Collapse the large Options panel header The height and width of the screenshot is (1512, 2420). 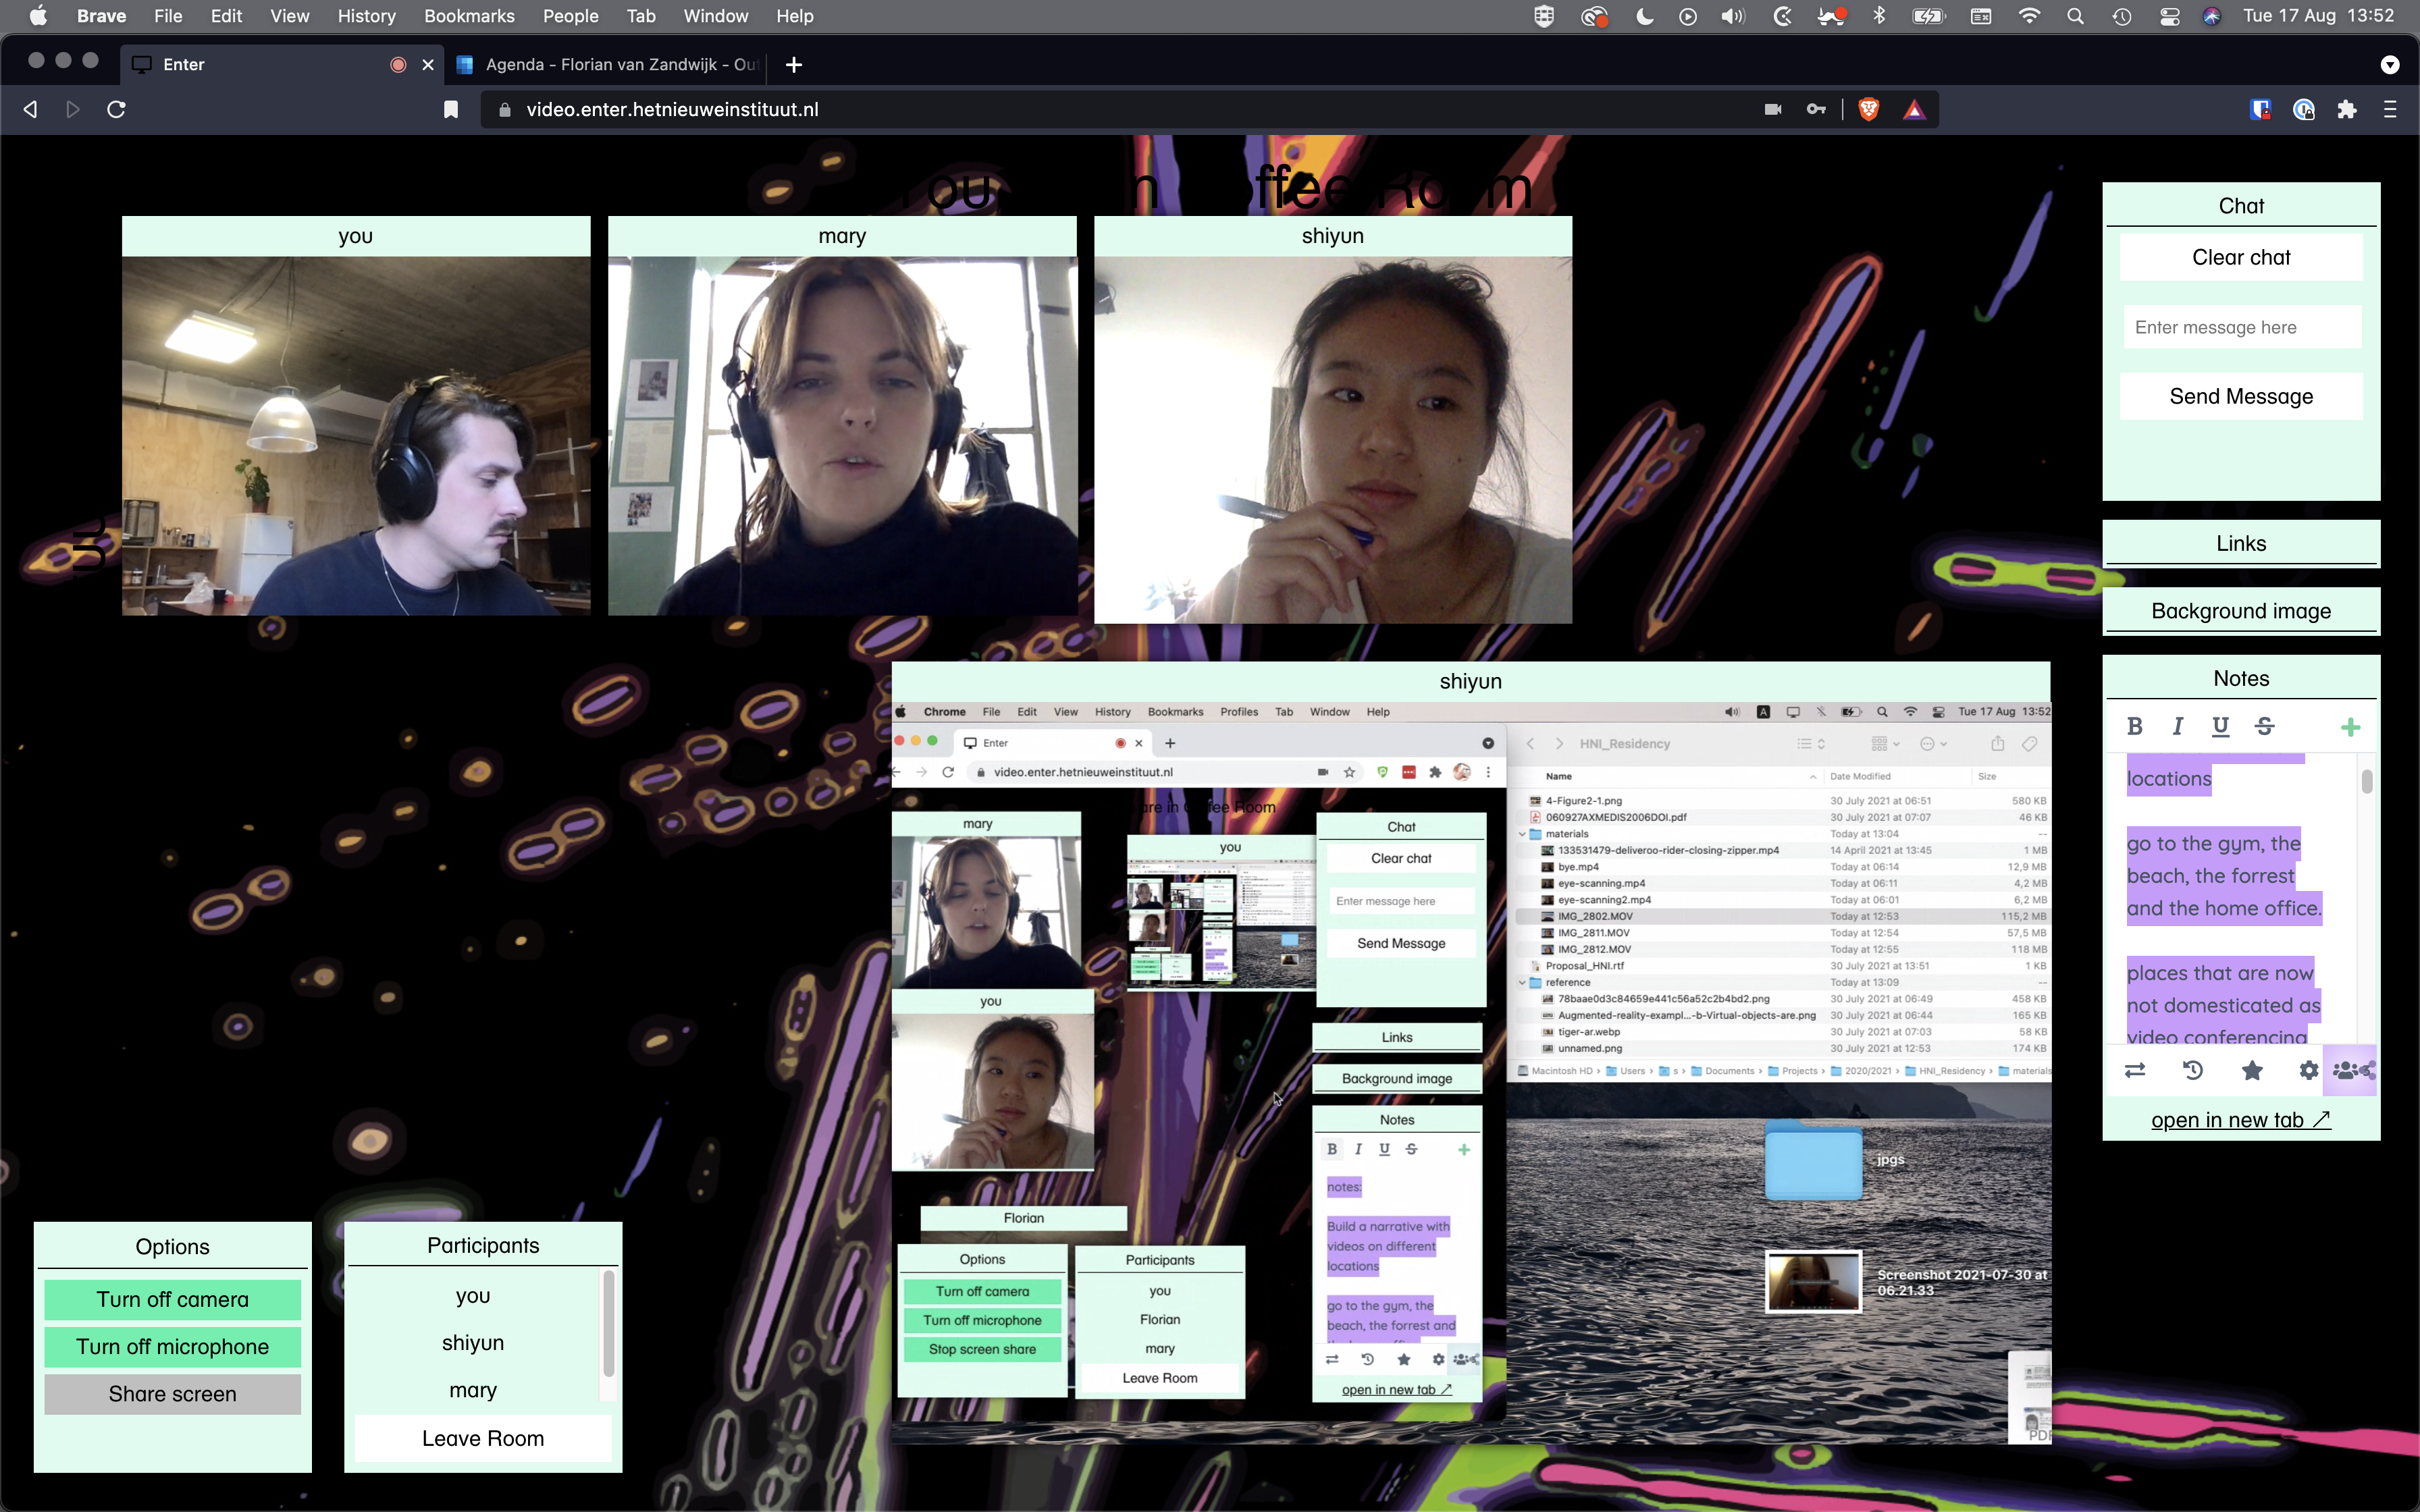pos(173,1246)
